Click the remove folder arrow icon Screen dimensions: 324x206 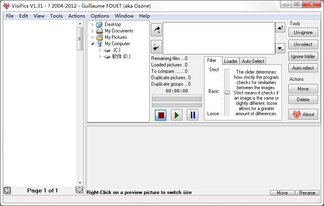click(x=156, y=47)
